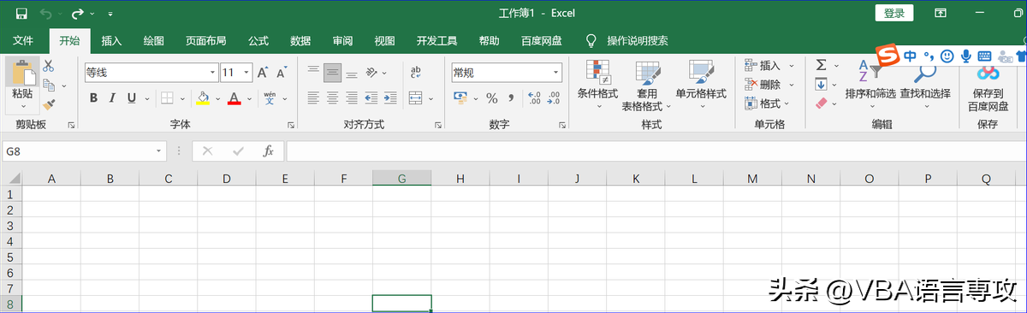Toggle Italic formatting
The image size is (1027, 313).
click(x=113, y=98)
